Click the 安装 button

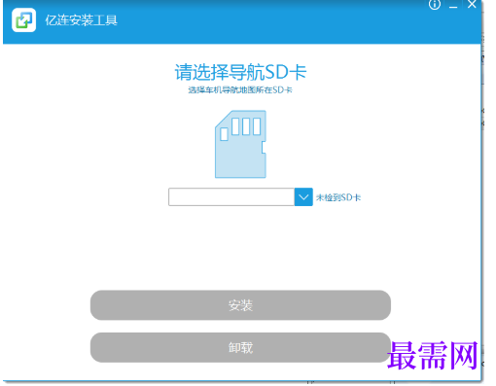point(240,305)
